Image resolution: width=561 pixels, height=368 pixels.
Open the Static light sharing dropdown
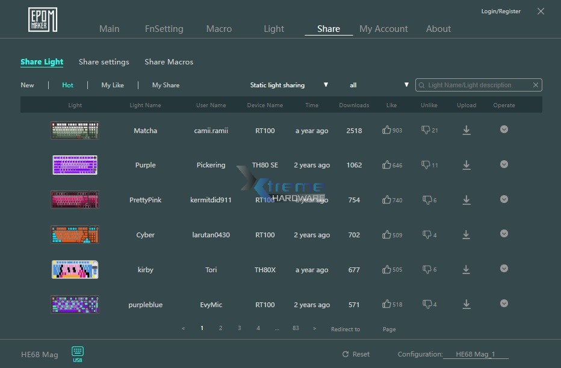pos(325,85)
